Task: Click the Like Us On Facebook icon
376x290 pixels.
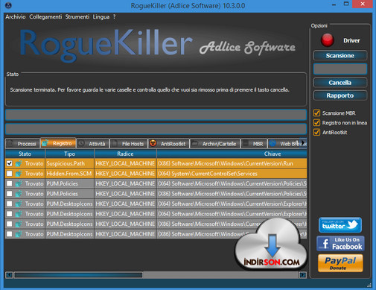Action: pos(340,244)
